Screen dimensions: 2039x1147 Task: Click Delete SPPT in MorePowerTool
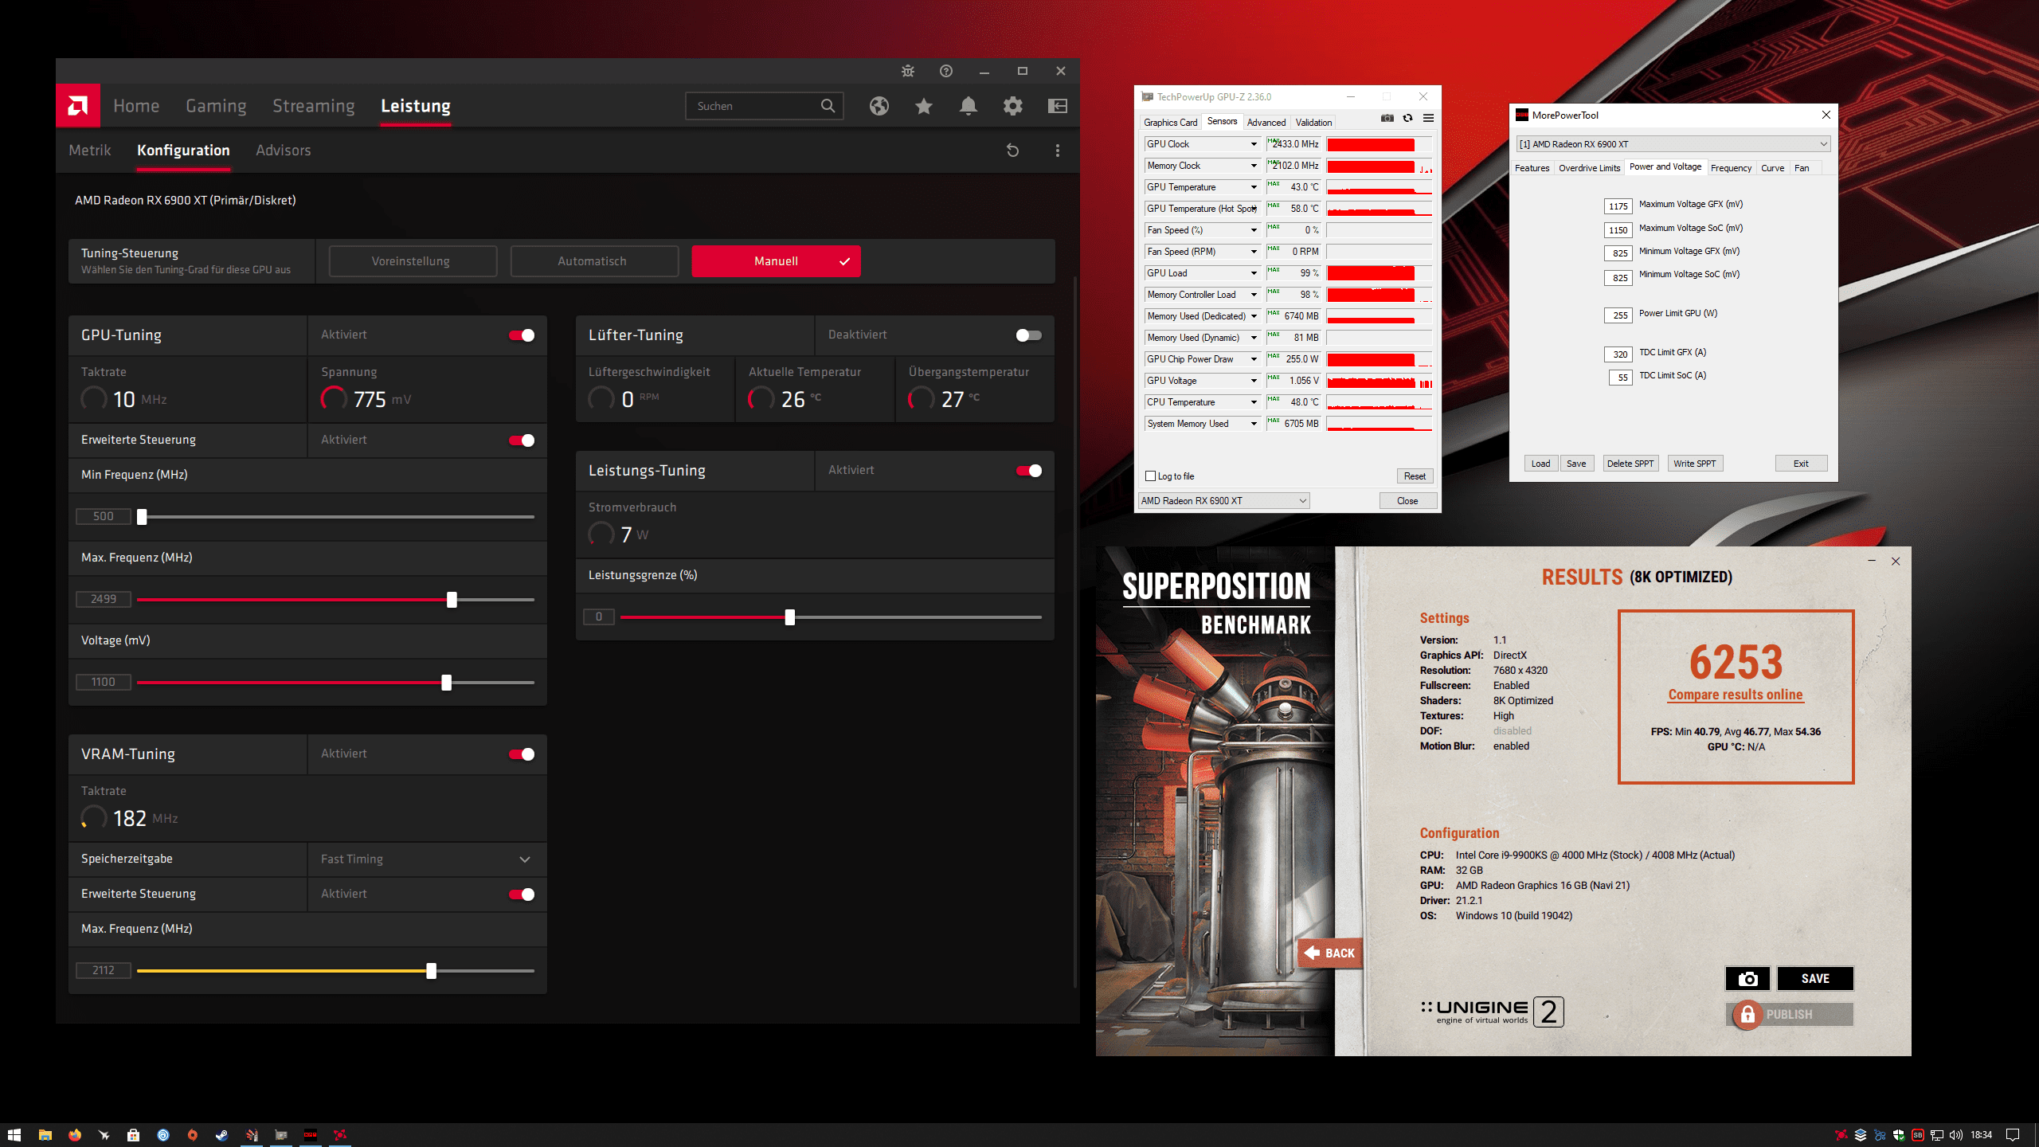1630,464
